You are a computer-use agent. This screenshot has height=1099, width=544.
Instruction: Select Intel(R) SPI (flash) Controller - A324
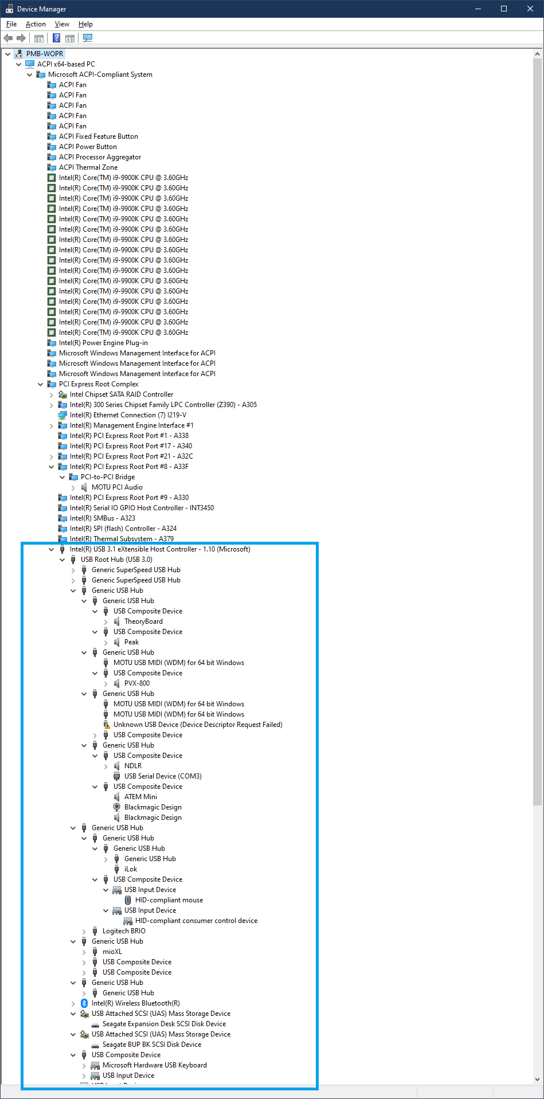click(x=123, y=529)
